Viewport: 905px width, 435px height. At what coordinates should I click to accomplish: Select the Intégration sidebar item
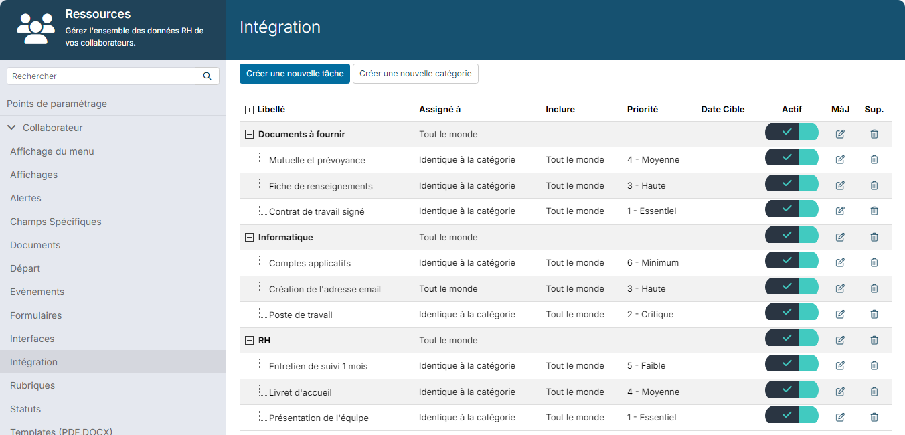coord(113,362)
